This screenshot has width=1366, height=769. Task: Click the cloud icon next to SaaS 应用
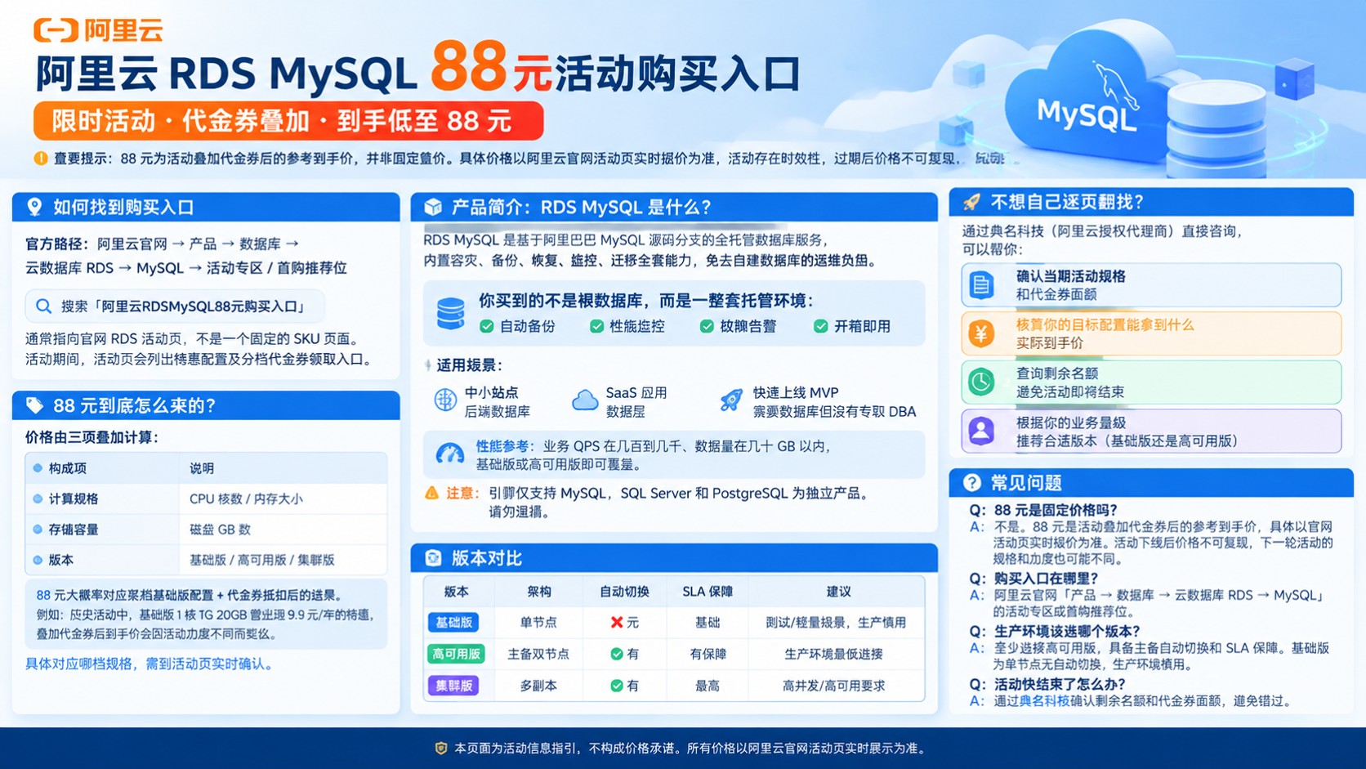tap(585, 400)
